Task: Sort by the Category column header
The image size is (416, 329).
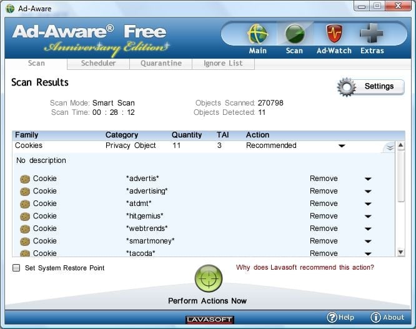Action: 122,135
